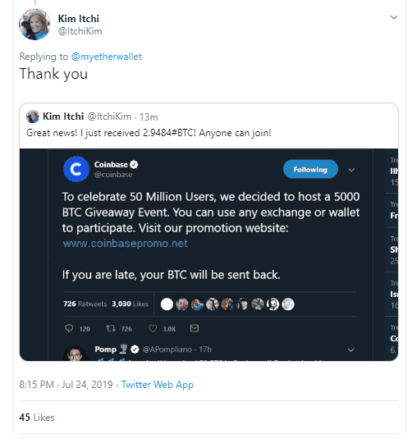412x443 pixels.
Task: Click the first liker avatar circle
Action: click(x=167, y=304)
